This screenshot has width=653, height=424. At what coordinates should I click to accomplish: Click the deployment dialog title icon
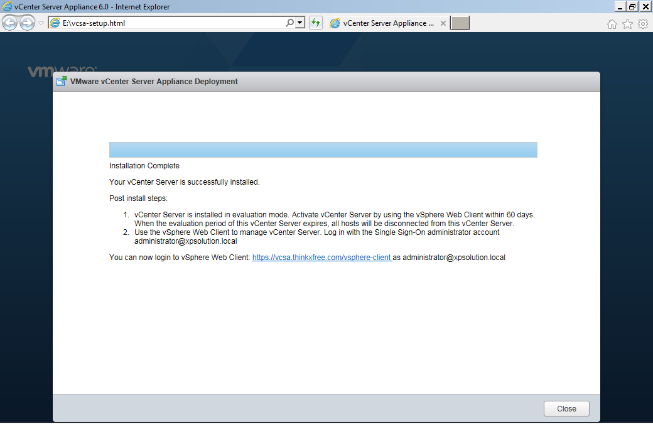(x=62, y=81)
